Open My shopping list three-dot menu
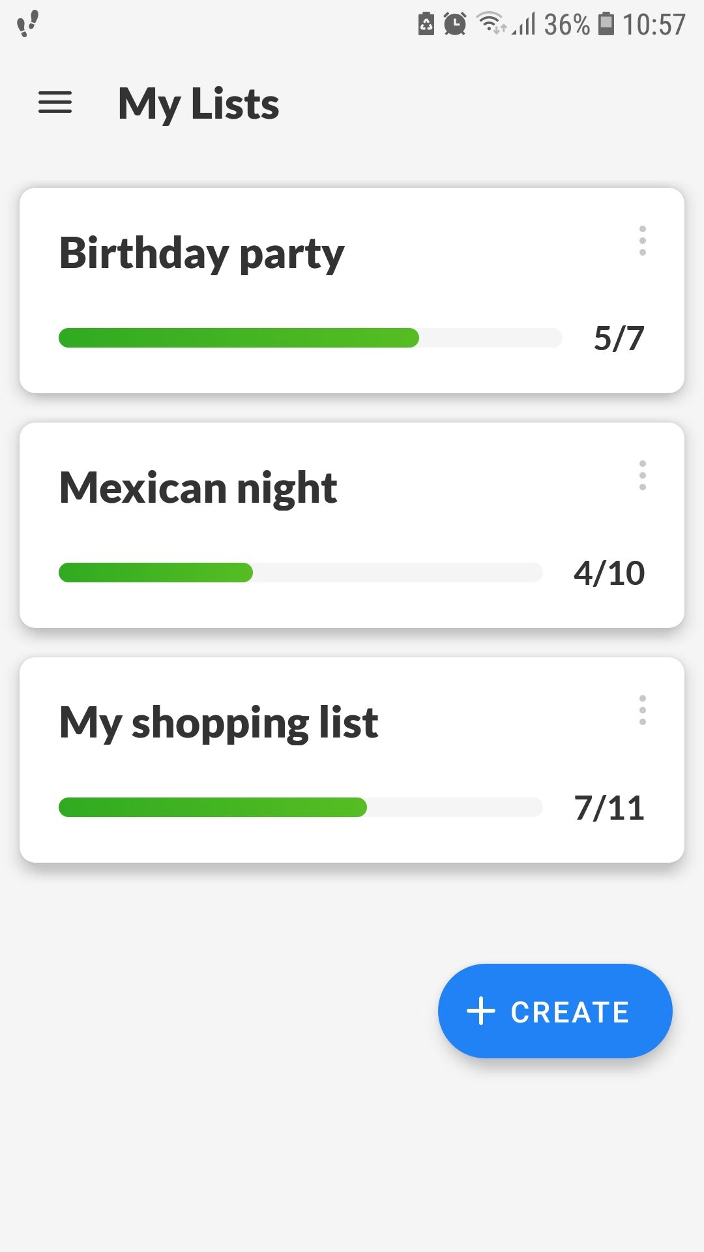This screenshot has width=704, height=1252. click(x=643, y=710)
